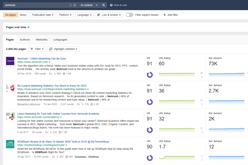Open the Highlight unlinked dropdown
This screenshot has width=248, height=165.
(63, 49)
